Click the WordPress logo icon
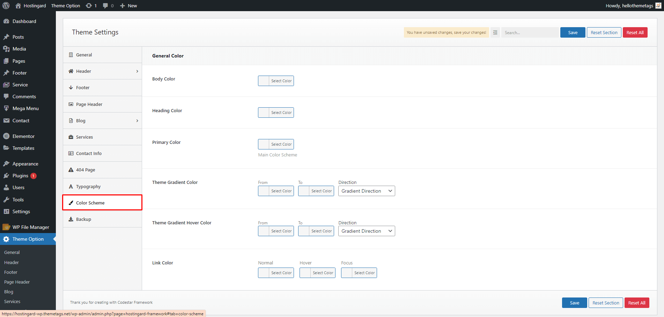 6,6
